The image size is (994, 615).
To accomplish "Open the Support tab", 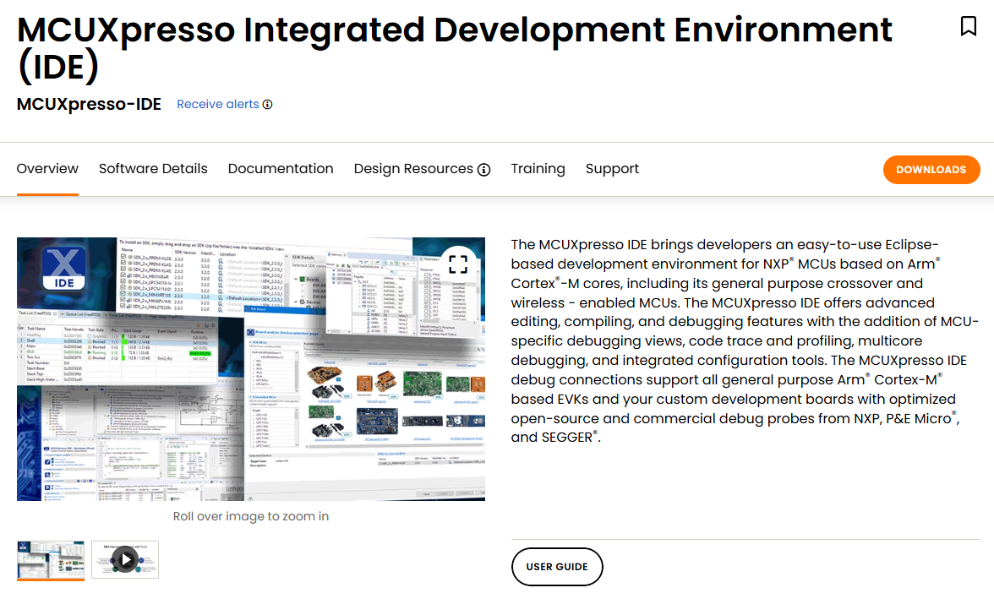I will coord(612,168).
